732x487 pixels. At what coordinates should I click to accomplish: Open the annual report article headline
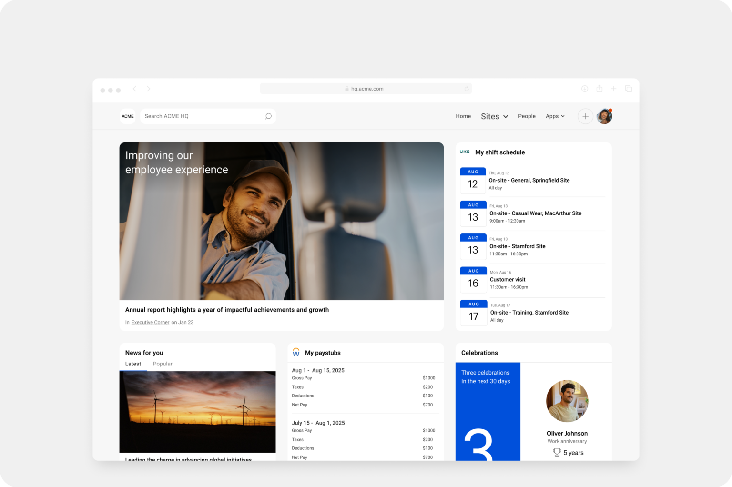[x=227, y=310]
